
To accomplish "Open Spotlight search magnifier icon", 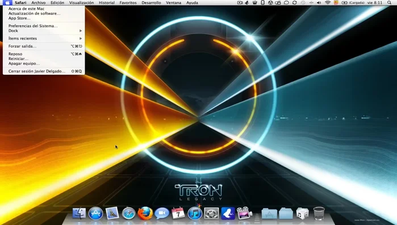I will [x=389, y=3].
